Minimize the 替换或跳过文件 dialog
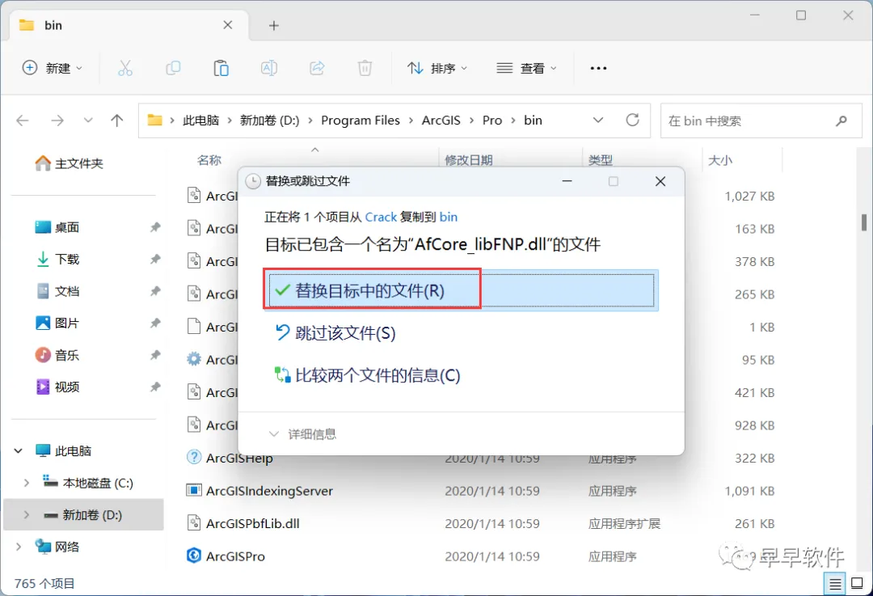The height and width of the screenshot is (596, 873). [567, 181]
